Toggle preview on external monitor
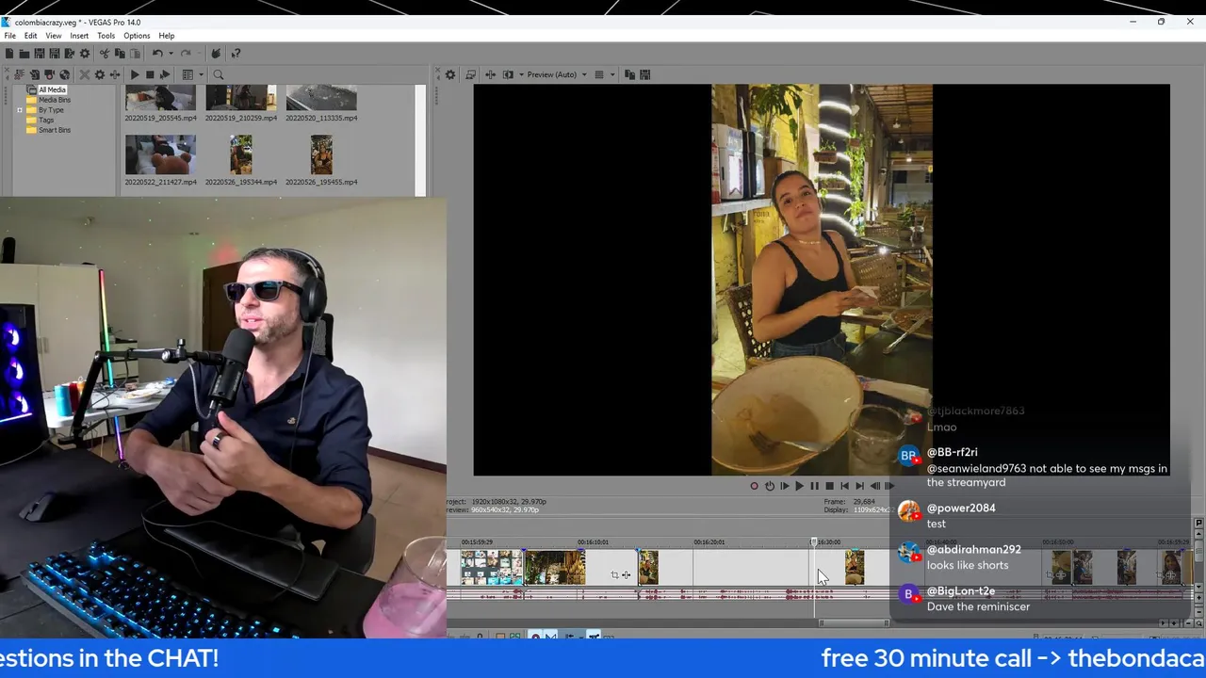Viewport: 1206px width, 678px height. [x=471, y=74]
